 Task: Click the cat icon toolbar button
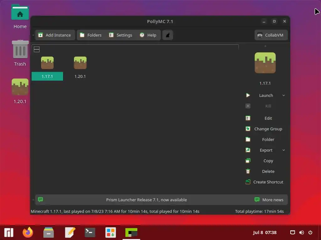coord(168,35)
